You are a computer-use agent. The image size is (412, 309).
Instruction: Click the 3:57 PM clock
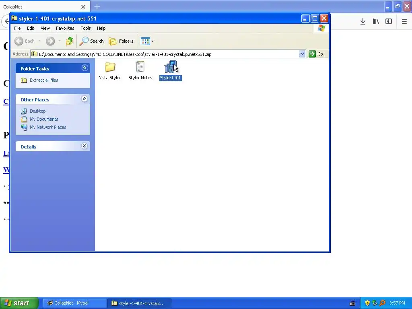click(x=397, y=303)
